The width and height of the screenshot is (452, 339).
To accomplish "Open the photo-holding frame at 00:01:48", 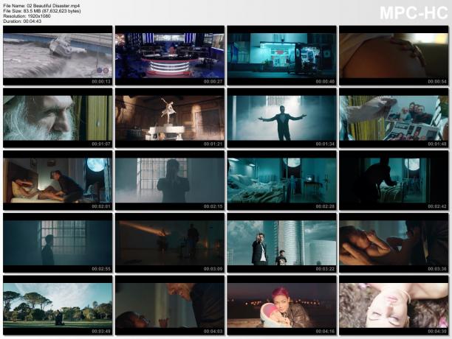I will click(394, 118).
